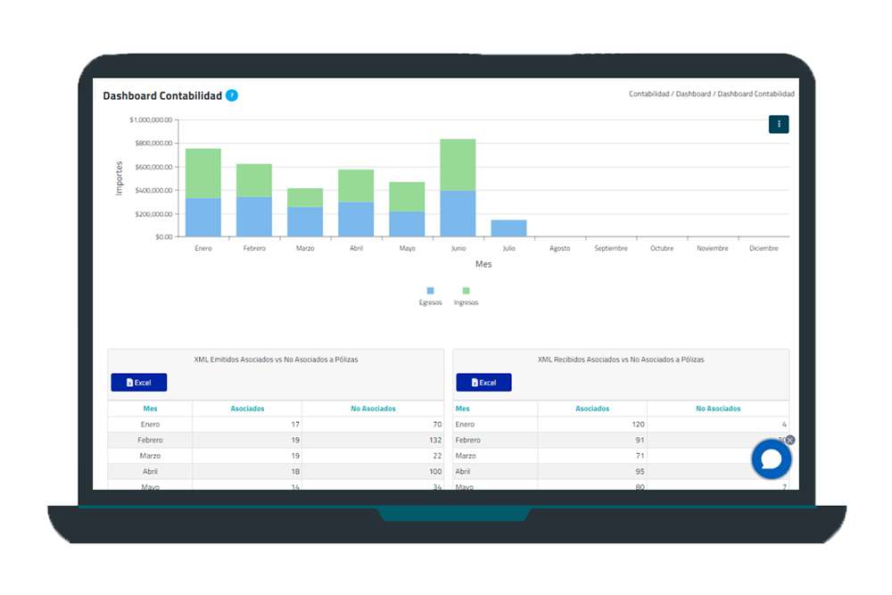
Task: Toggle Ingresos series in chart legend
Action: coord(466,292)
